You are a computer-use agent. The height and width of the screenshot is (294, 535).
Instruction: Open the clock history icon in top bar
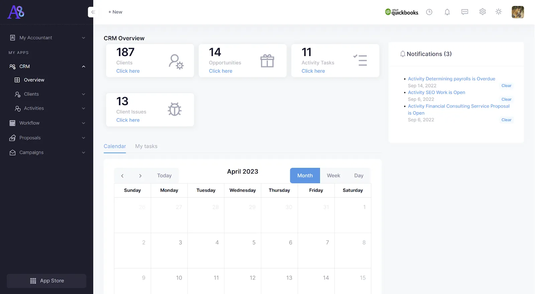click(x=429, y=12)
